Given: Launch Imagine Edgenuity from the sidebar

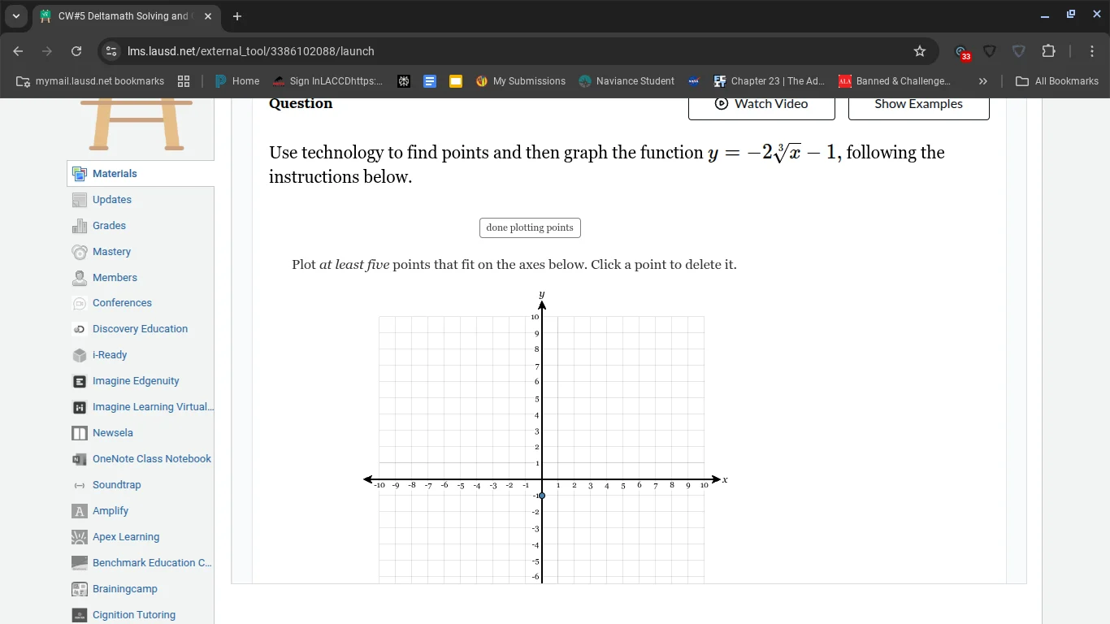Looking at the screenshot, I should (x=135, y=380).
